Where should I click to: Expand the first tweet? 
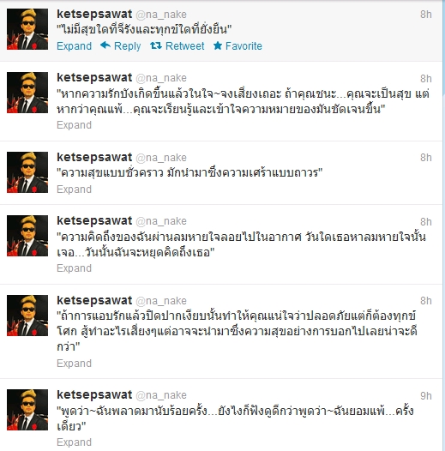pos(75,46)
